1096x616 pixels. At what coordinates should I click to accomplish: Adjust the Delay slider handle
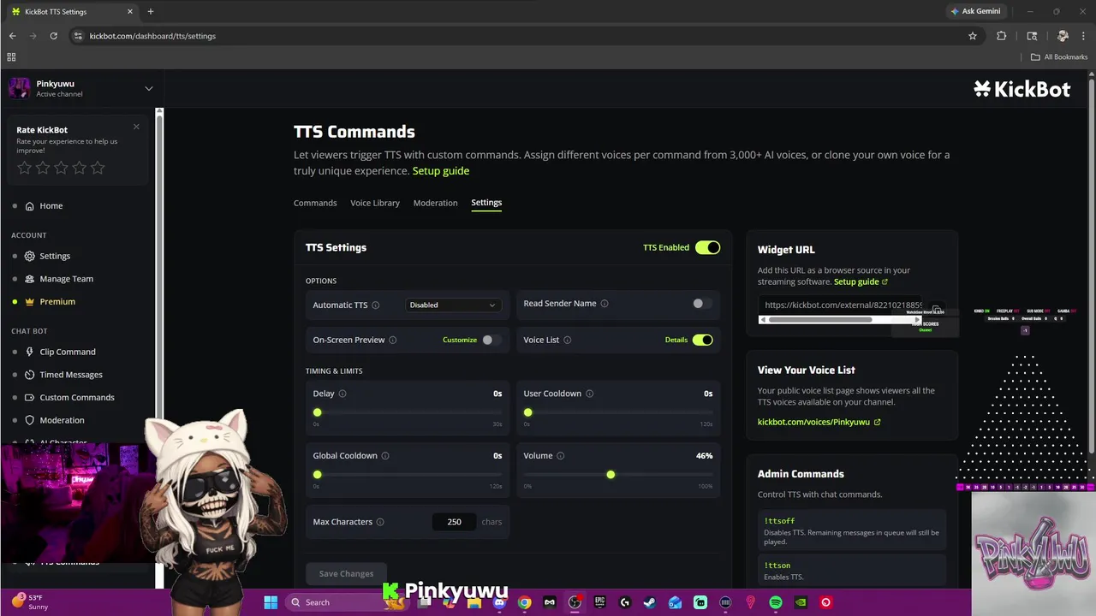point(317,413)
